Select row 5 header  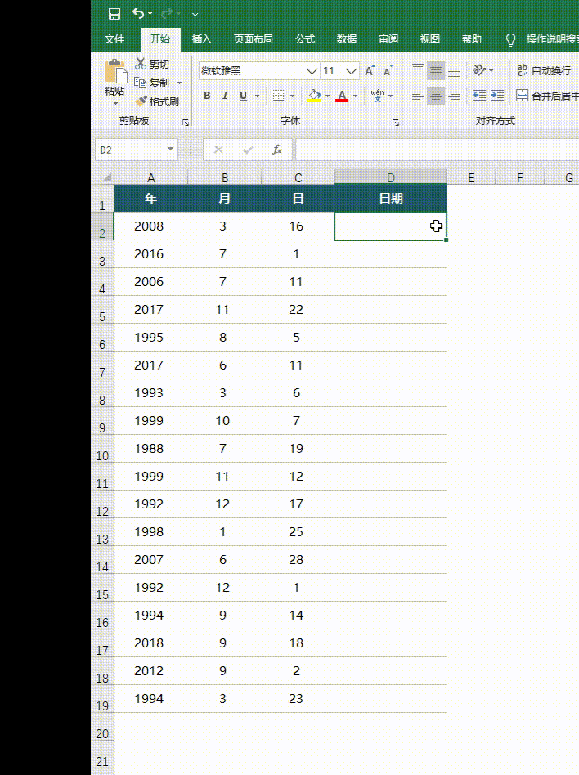click(x=102, y=310)
